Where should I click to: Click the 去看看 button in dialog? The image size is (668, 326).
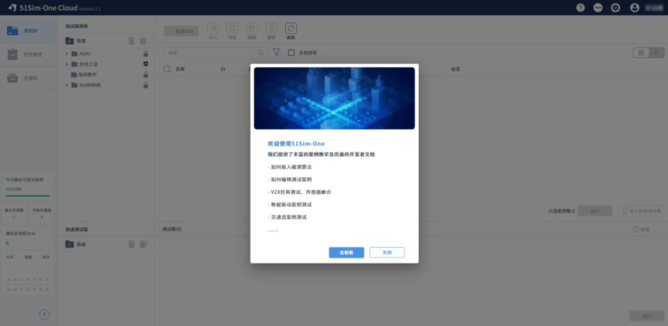pos(346,253)
